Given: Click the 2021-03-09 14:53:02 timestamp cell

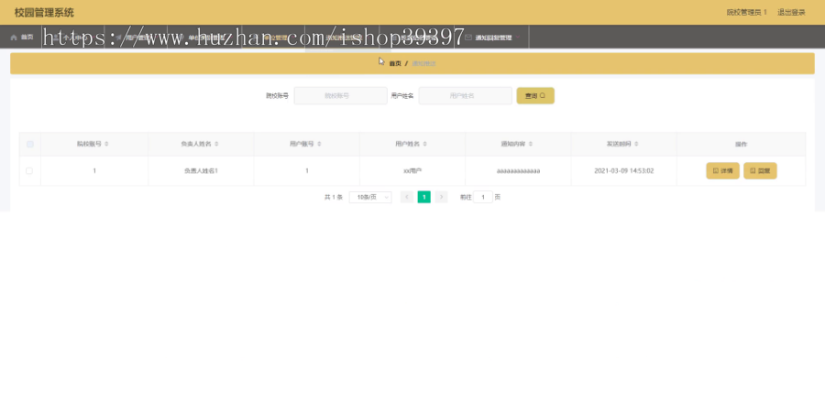Looking at the screenshot, I should point(624,171).
